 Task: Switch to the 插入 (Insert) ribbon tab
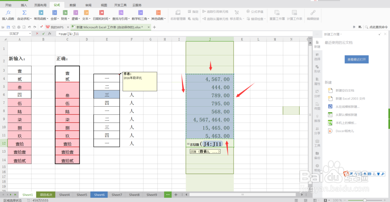24,5
